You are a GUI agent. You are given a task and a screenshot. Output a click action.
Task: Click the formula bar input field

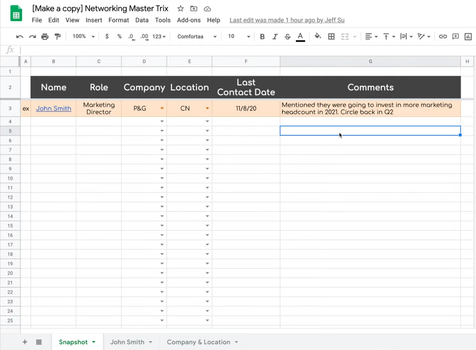point(238,50)
